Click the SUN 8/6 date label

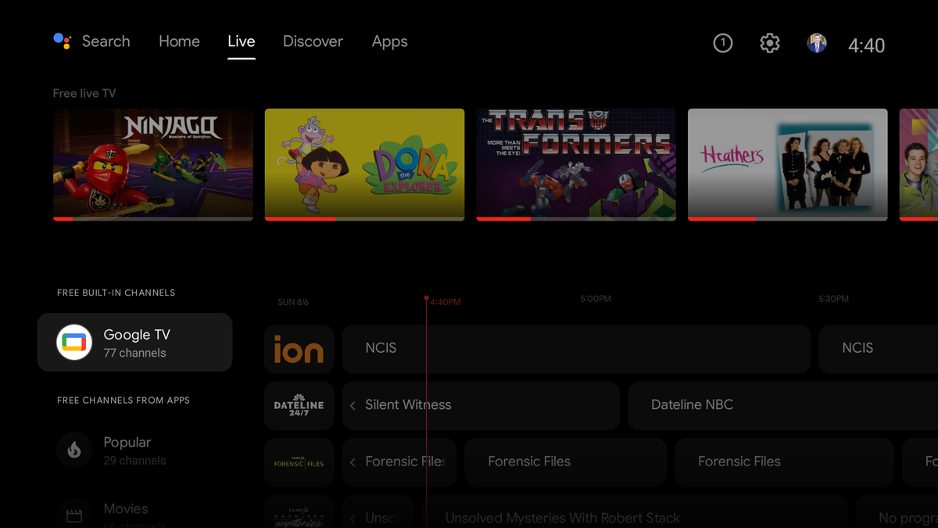pos(293,302)
